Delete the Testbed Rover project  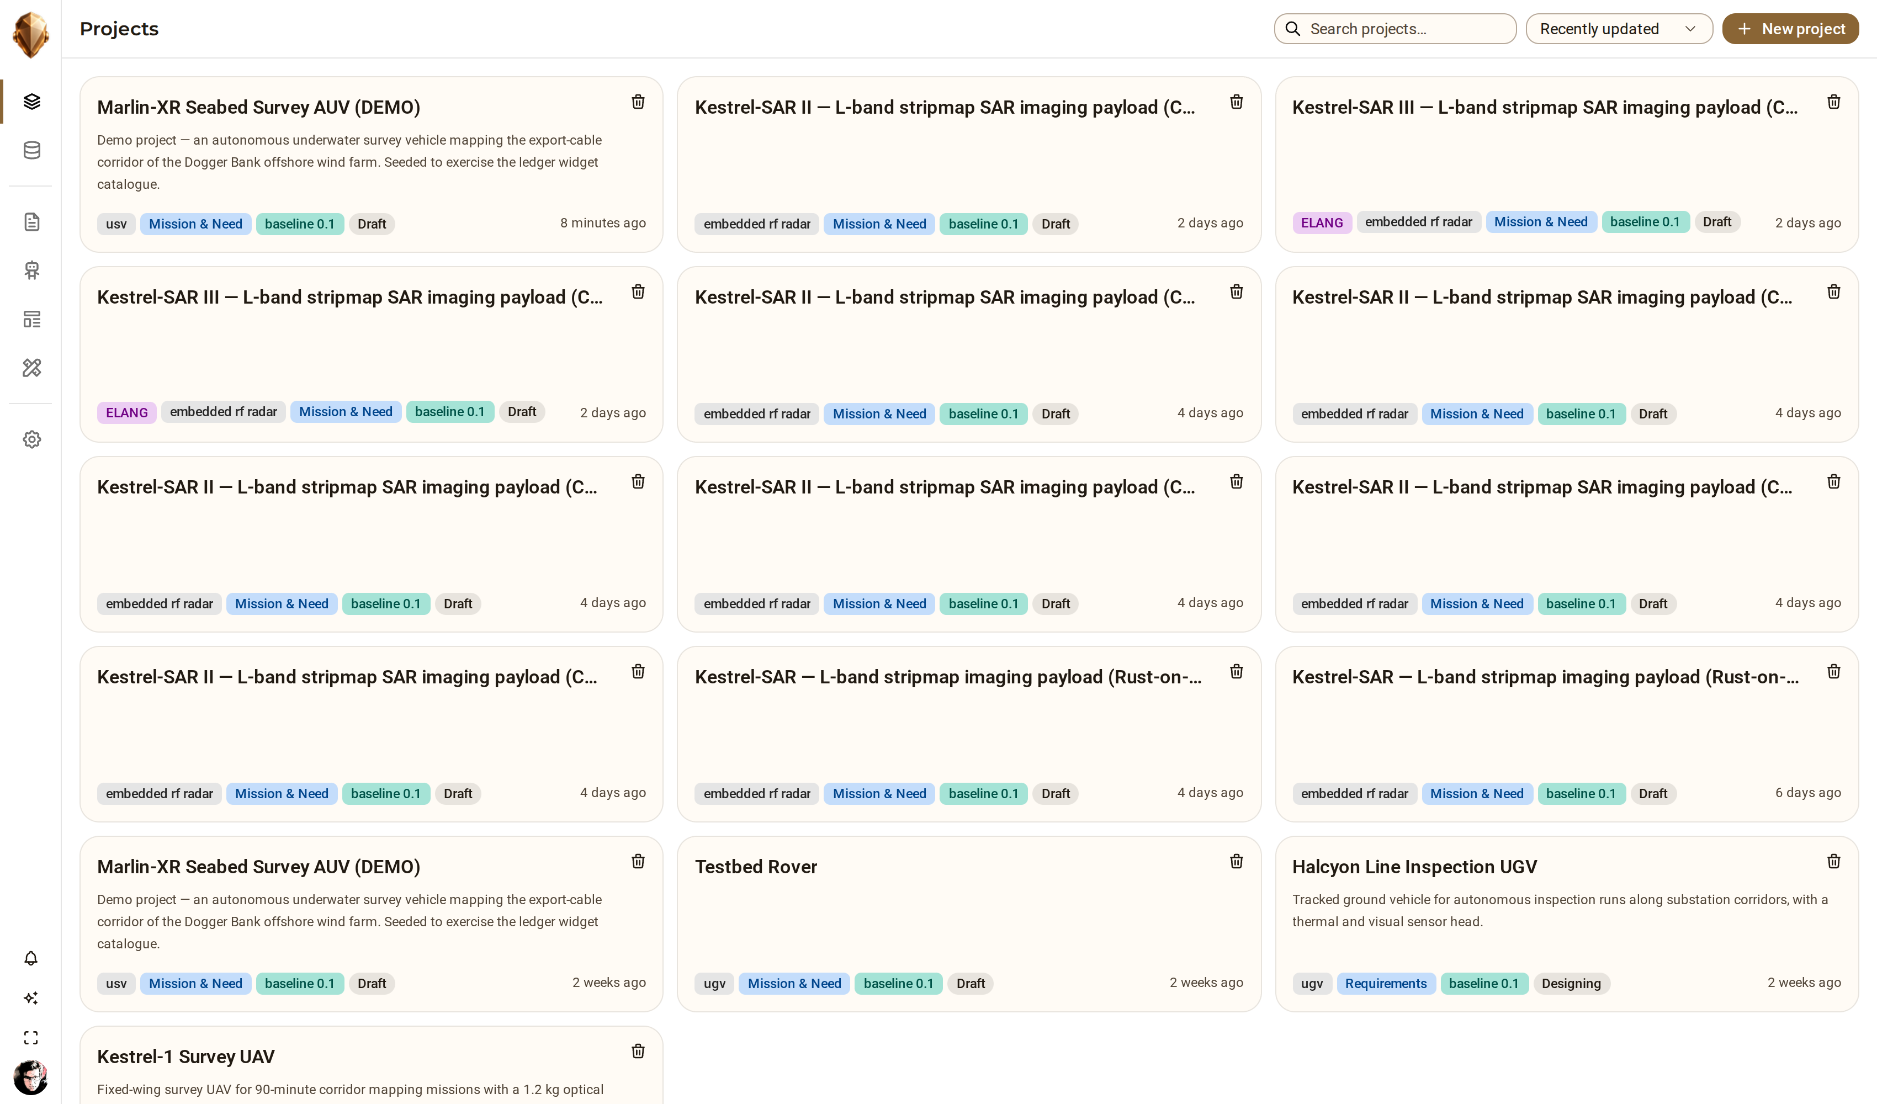point(1236,861)
